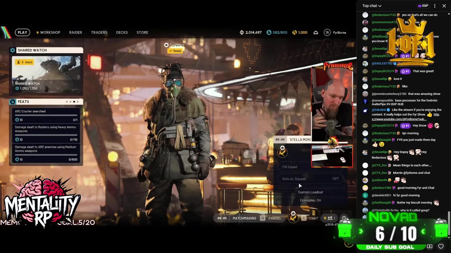
Task: Click the MATCHMAKING status label
Action: pyautogui.click(x=244, y=218)
